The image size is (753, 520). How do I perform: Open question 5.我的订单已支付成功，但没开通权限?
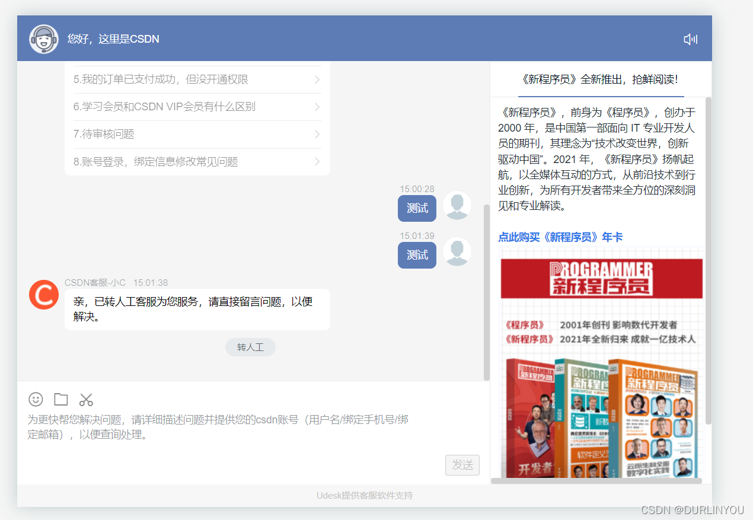[197, 79]
